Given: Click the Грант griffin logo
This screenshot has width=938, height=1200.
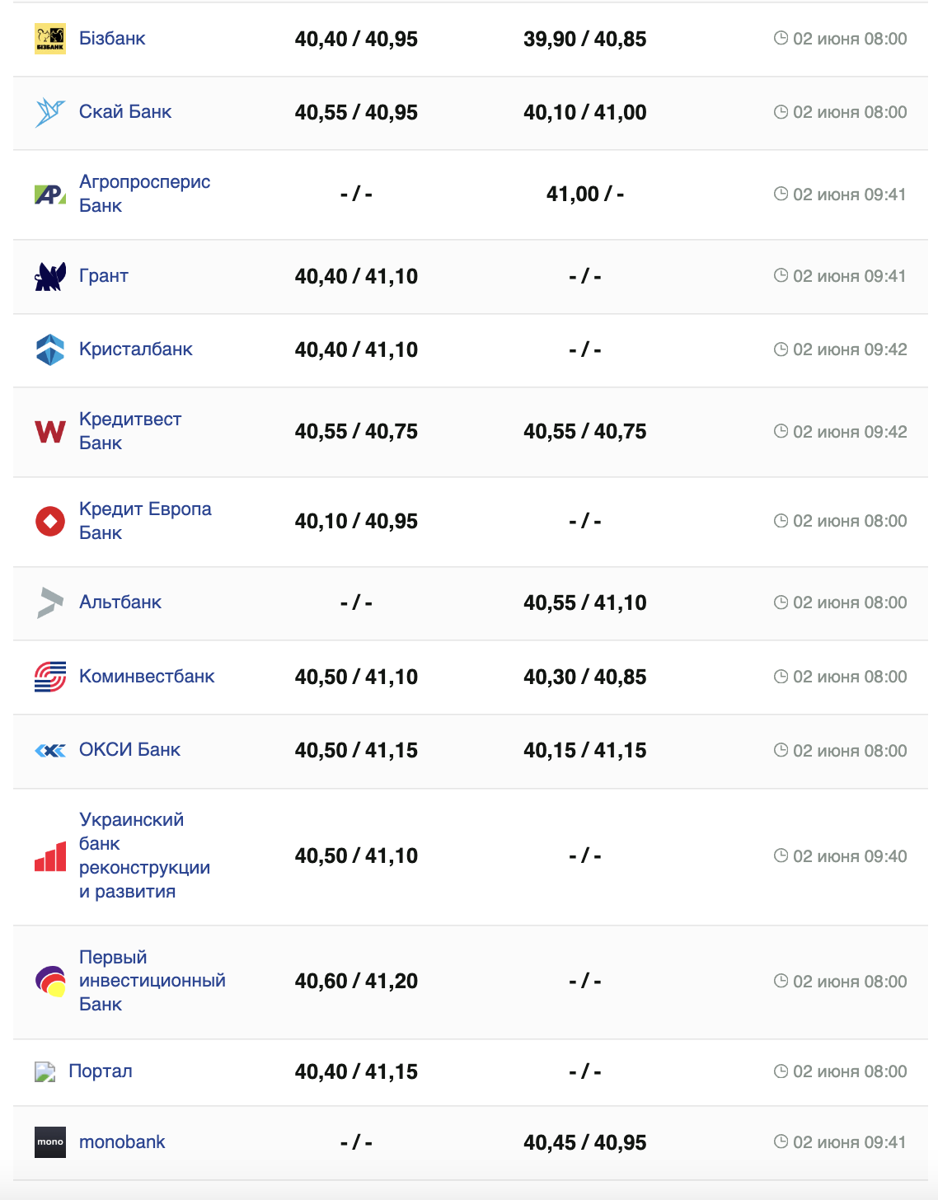Looking at the screenshot, I should [x=50, y=277].
